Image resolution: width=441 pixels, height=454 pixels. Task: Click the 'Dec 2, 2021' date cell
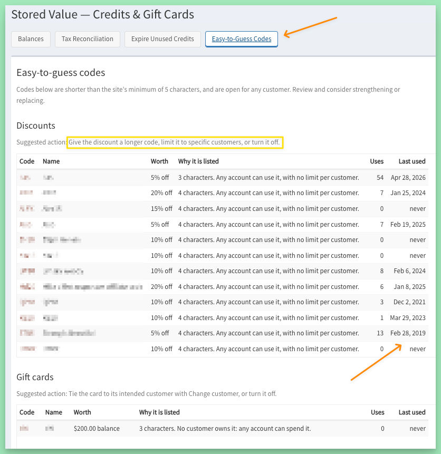pos(409,302)
